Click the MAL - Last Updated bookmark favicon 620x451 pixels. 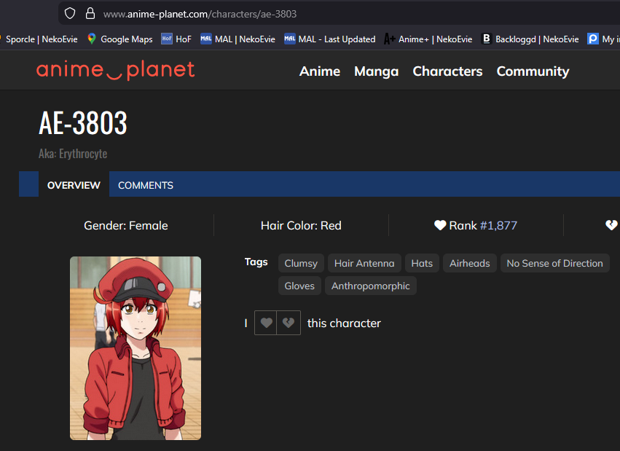[x=290, y=39]
